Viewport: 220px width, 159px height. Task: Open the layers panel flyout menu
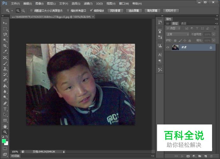point(217,23)
